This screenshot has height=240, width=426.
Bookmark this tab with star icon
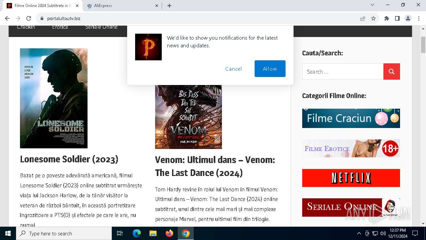coord(373,18)
